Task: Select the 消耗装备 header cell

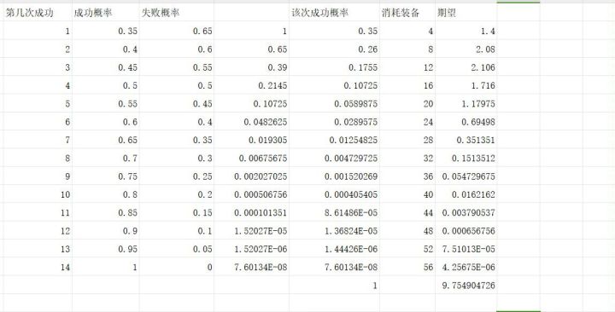Action: tap(407, 13)
